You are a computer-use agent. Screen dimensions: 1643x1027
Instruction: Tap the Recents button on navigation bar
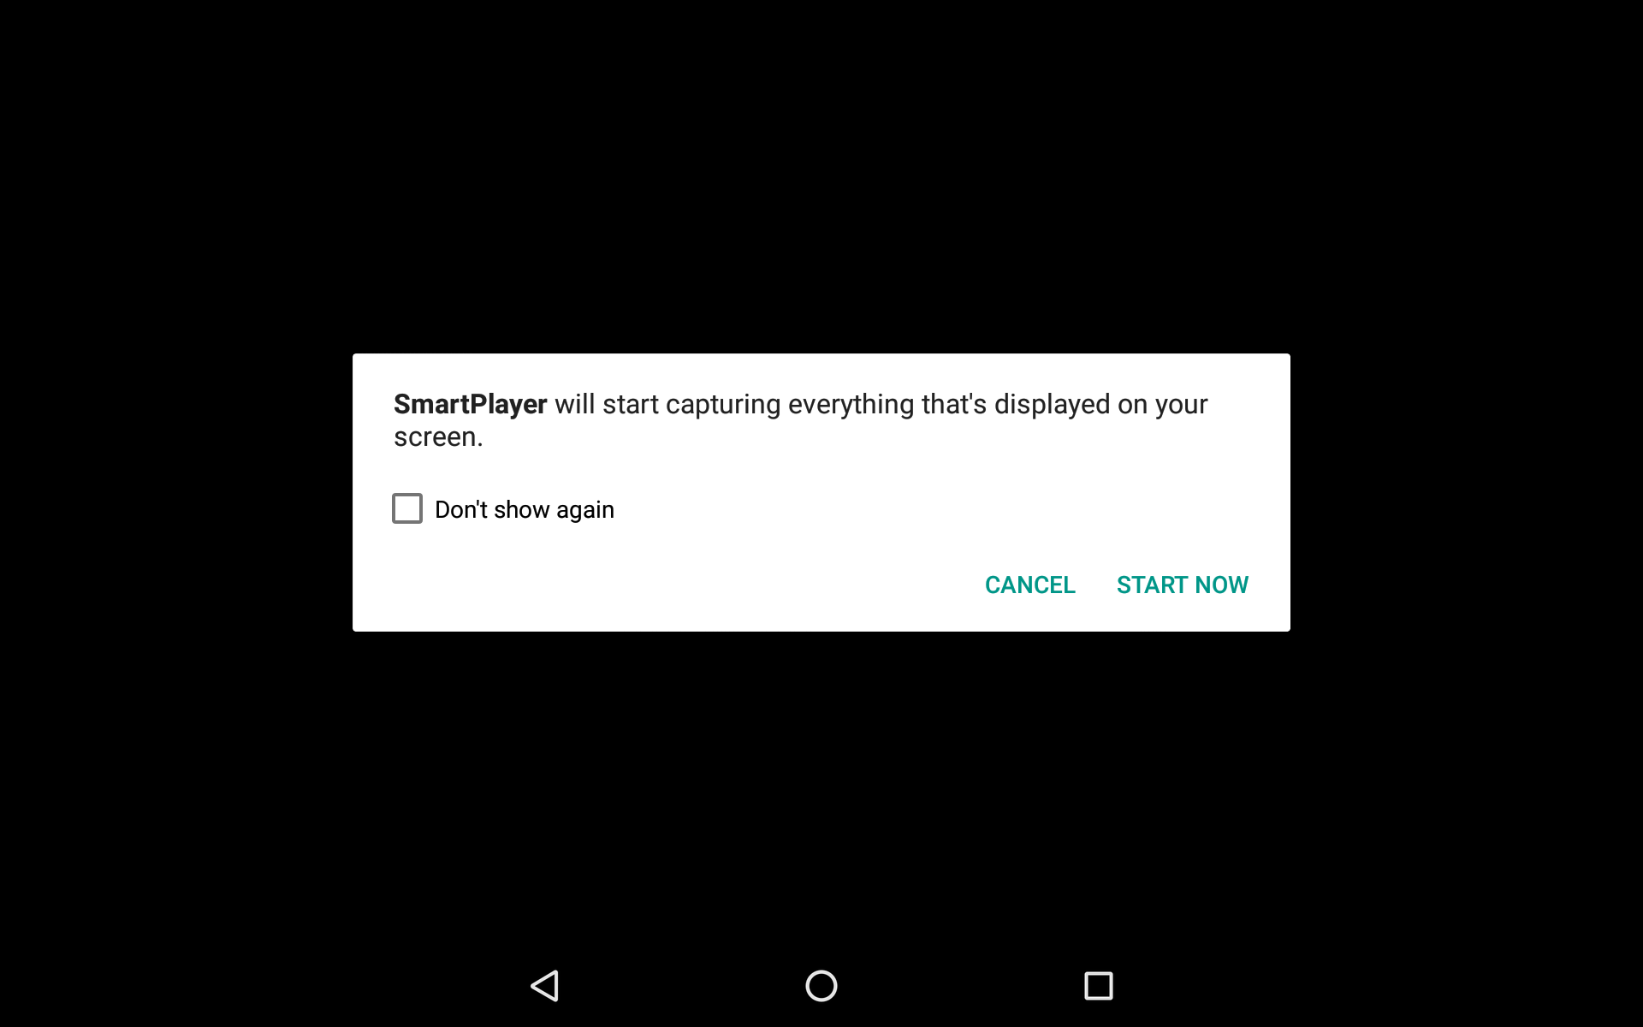pyautogui.click(x=1098, y=986)
